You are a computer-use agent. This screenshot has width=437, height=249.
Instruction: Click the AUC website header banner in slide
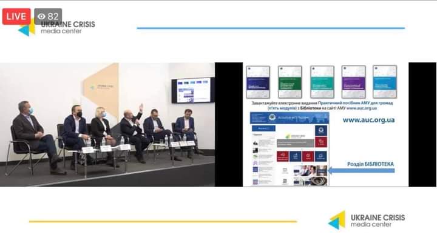290,118
